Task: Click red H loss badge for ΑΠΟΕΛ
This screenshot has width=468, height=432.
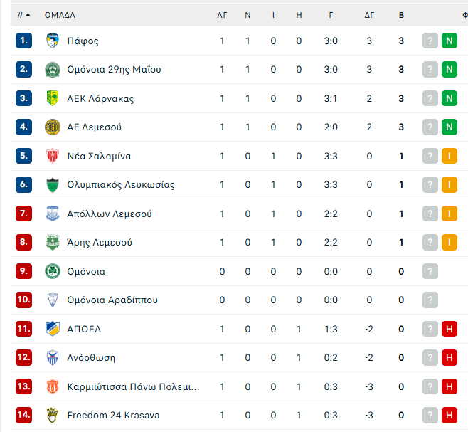Action: 450,329
